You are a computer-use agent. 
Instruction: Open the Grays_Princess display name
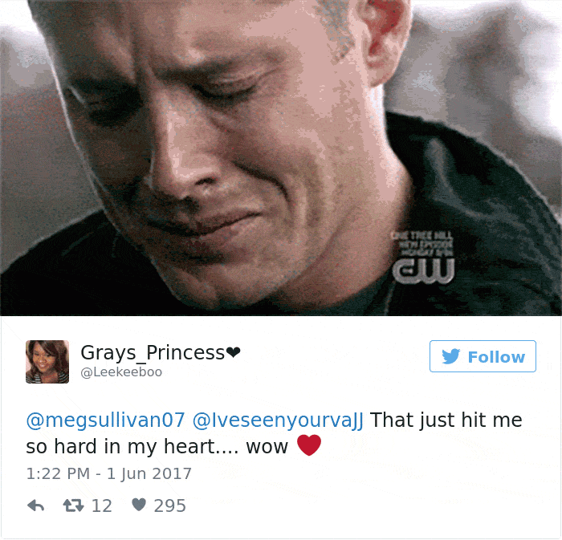click(153, 353)
